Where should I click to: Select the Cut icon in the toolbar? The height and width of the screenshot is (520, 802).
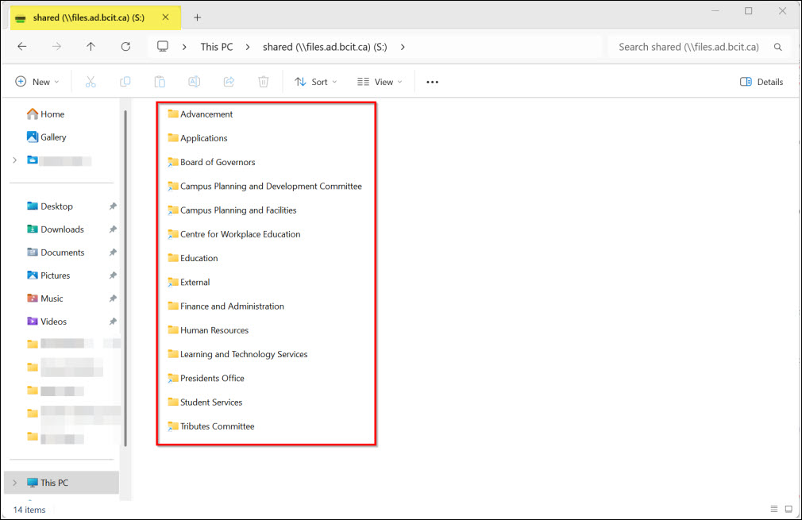click(x=90, y=81)
